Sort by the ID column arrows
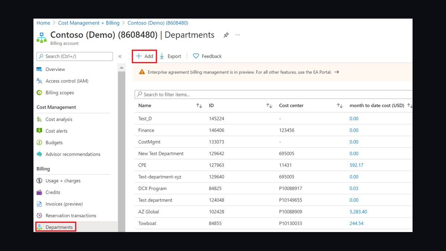This screenshot has height=251, width=446. coord(269,106)
